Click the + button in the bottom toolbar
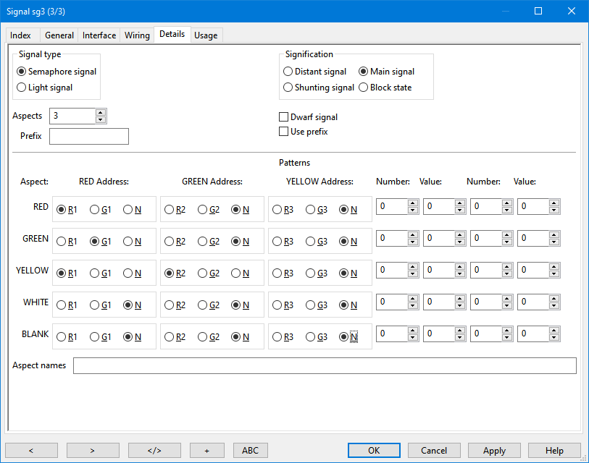The width and height of the screenshot is (589, 463). 207,450
